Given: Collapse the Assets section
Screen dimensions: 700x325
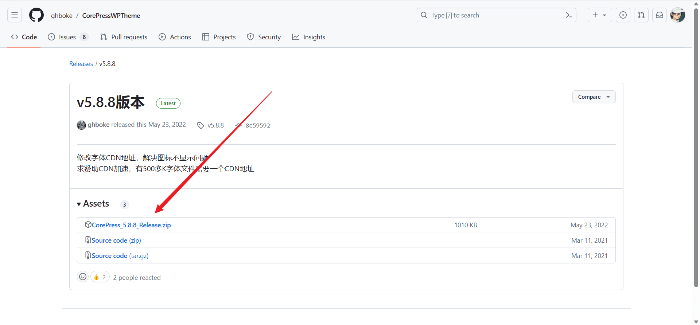Looking at the screenshot, I should (x=93, y=204).
